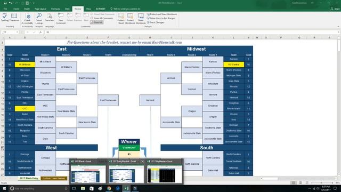This screenshot has height=192, width=341.
Task: Click Check Accessibility in the ribbon
Action: coord(27,19)
